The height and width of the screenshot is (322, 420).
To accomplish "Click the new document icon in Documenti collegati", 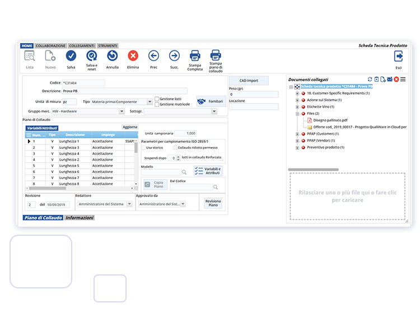I will tap(383, 80).
